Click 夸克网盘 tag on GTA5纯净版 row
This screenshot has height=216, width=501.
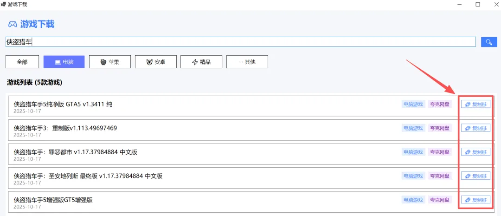[x=440, y=104]
